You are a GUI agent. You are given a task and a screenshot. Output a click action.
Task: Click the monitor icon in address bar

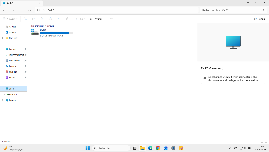39,10
